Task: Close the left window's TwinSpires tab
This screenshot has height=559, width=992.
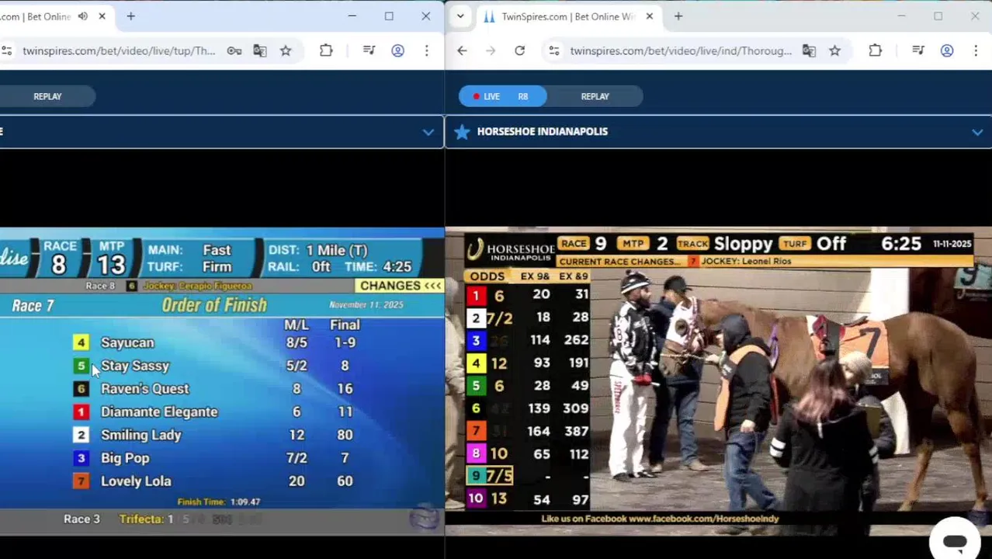Action: [102, 16]
